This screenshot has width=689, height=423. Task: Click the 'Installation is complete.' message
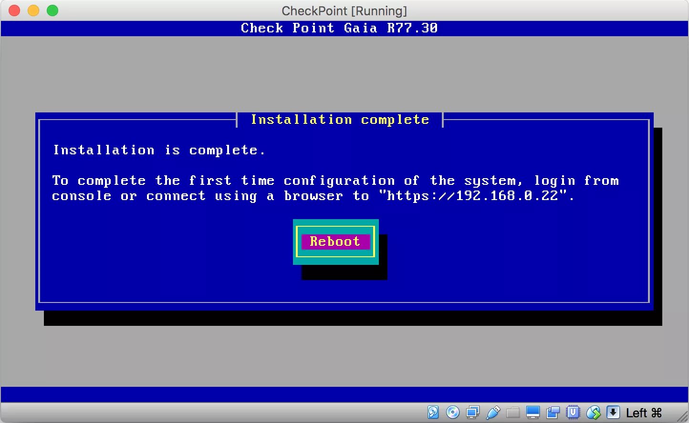pyautogui.click(x=159, y=150)
